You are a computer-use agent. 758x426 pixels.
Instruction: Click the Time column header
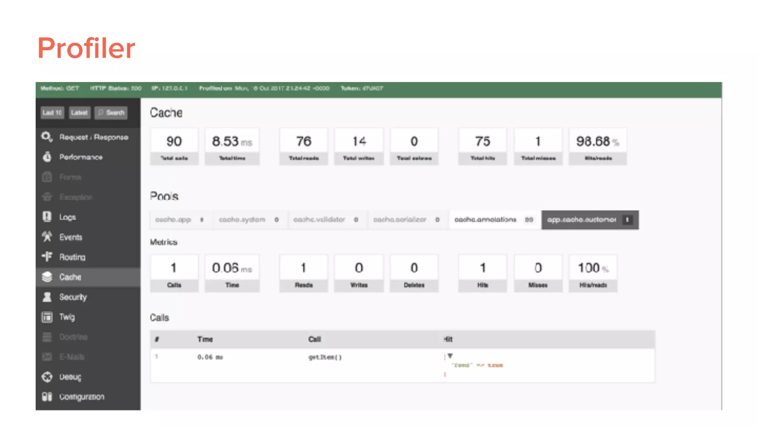[x=205, y=339]
